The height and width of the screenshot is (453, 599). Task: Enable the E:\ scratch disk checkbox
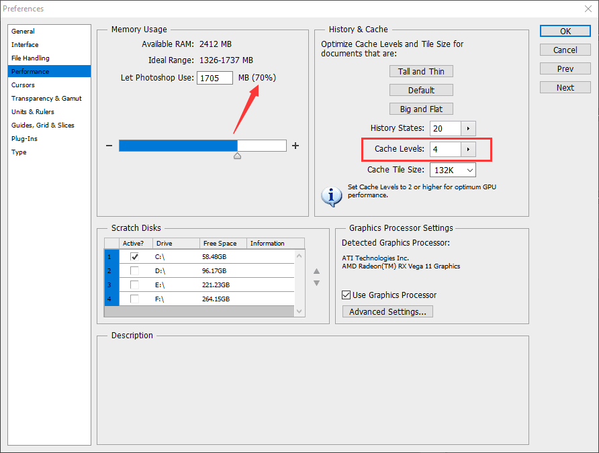pyautogui.click(x=134, y=285)
